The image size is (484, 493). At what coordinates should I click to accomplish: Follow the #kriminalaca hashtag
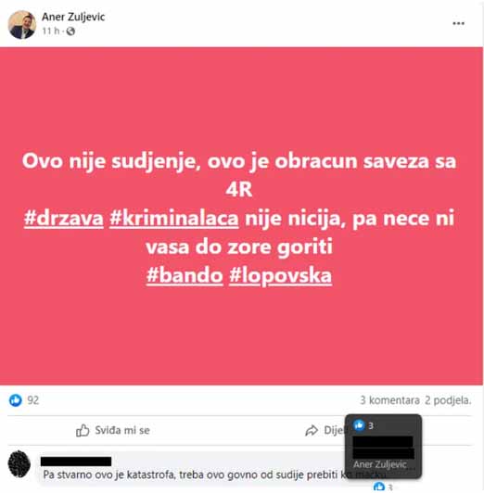tap(174, 218)
